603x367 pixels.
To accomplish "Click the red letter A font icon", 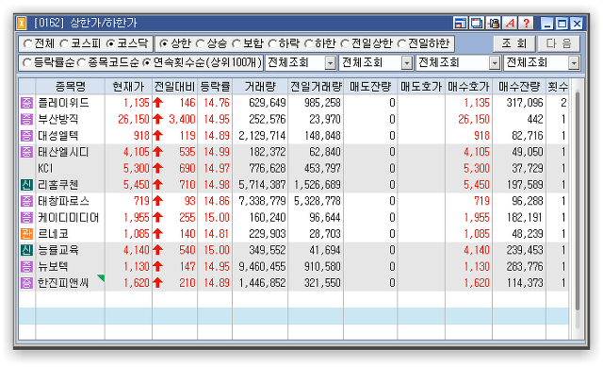I will coord(510,23).
